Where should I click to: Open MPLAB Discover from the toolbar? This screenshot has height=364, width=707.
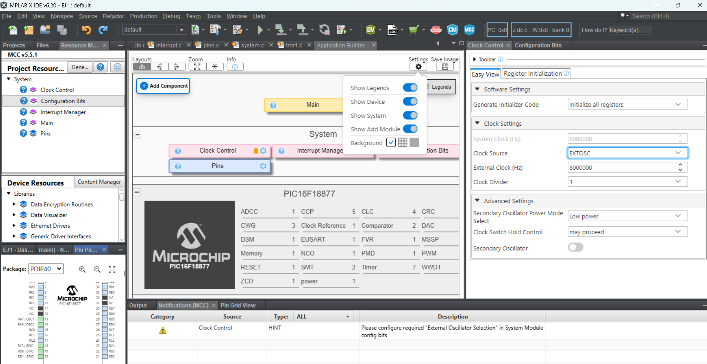click(x=435, y=30)
